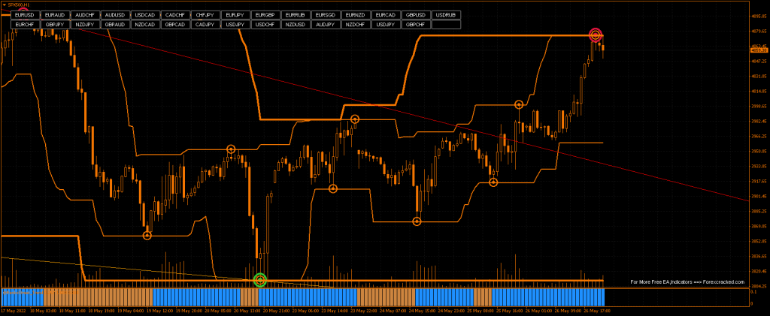770x316 pixels.
Task: Pick the NZDJPY pair button
Action: point(85,24)
